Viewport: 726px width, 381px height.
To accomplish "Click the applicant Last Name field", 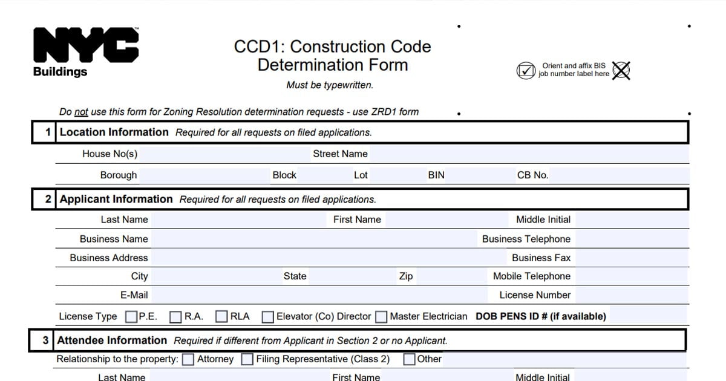I will [238, 220].
